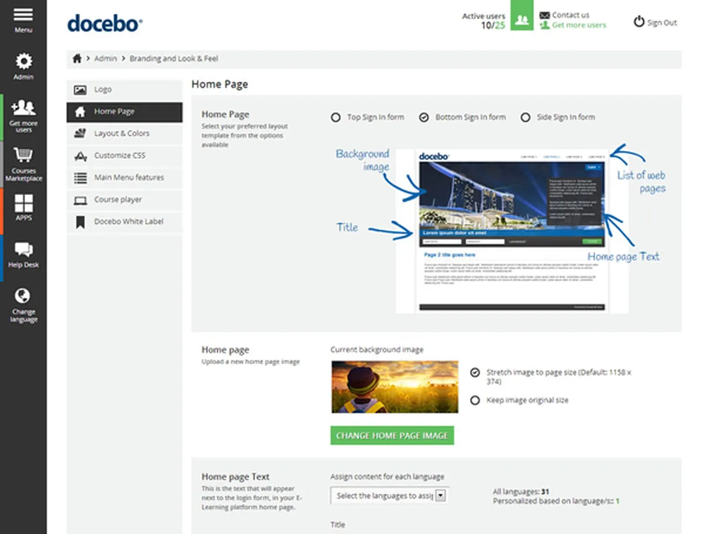The width and height of the screenshot is (704, 534).
Task: Open the Admin gear icon
Action: pos(23,61)
